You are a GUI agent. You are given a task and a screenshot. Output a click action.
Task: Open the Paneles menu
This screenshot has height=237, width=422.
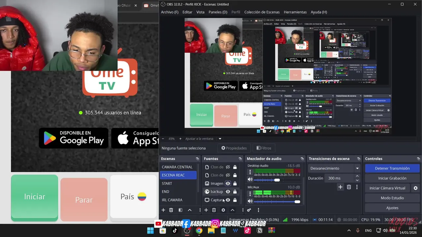218,12
